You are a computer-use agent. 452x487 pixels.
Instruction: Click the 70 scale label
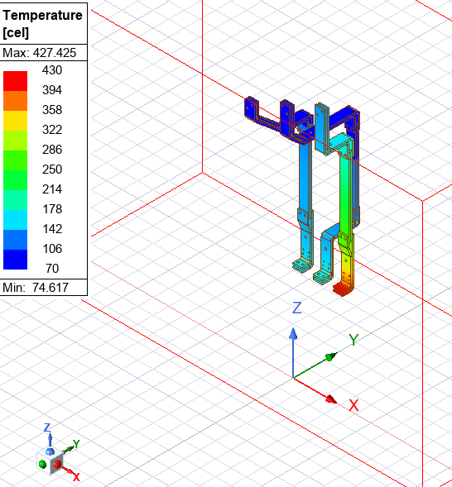click(52, 269)
